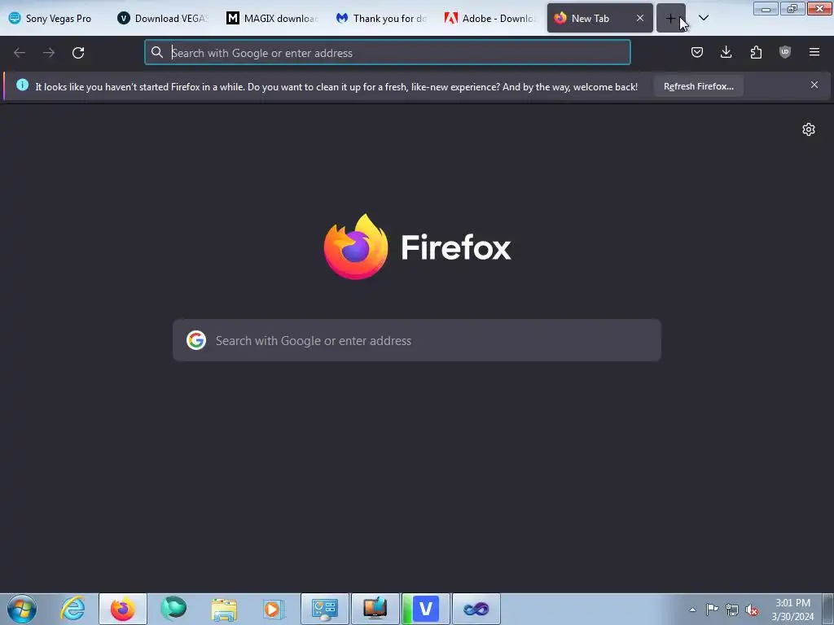Switch to the Thank you for downloading tab

click(x=381, y=18)
